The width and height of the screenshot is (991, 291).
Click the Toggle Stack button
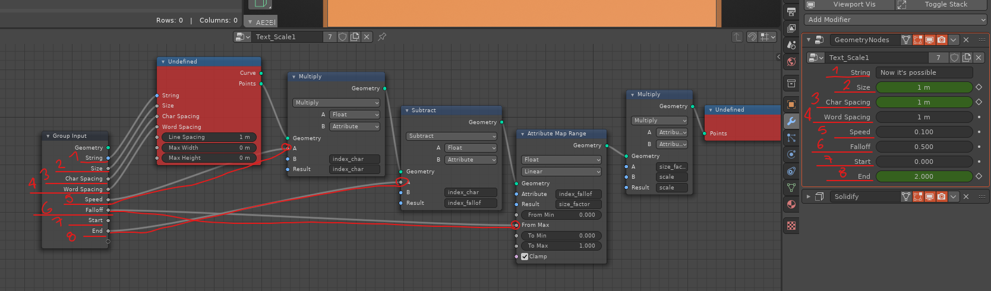click(941, 4)
